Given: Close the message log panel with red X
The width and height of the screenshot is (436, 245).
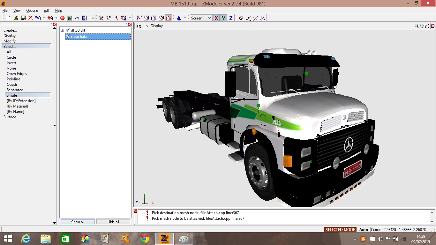Looking at the screenshot, I should pyautogui.click(x=135, y=211).
